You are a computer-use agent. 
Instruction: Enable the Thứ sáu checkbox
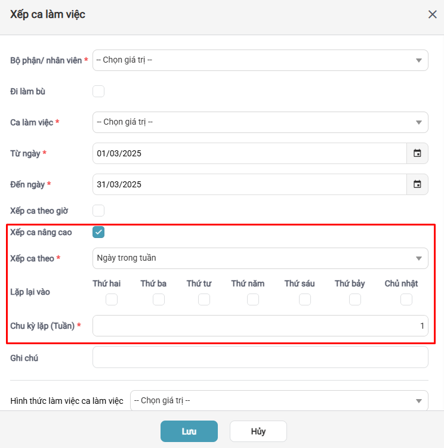pos(305,299)
